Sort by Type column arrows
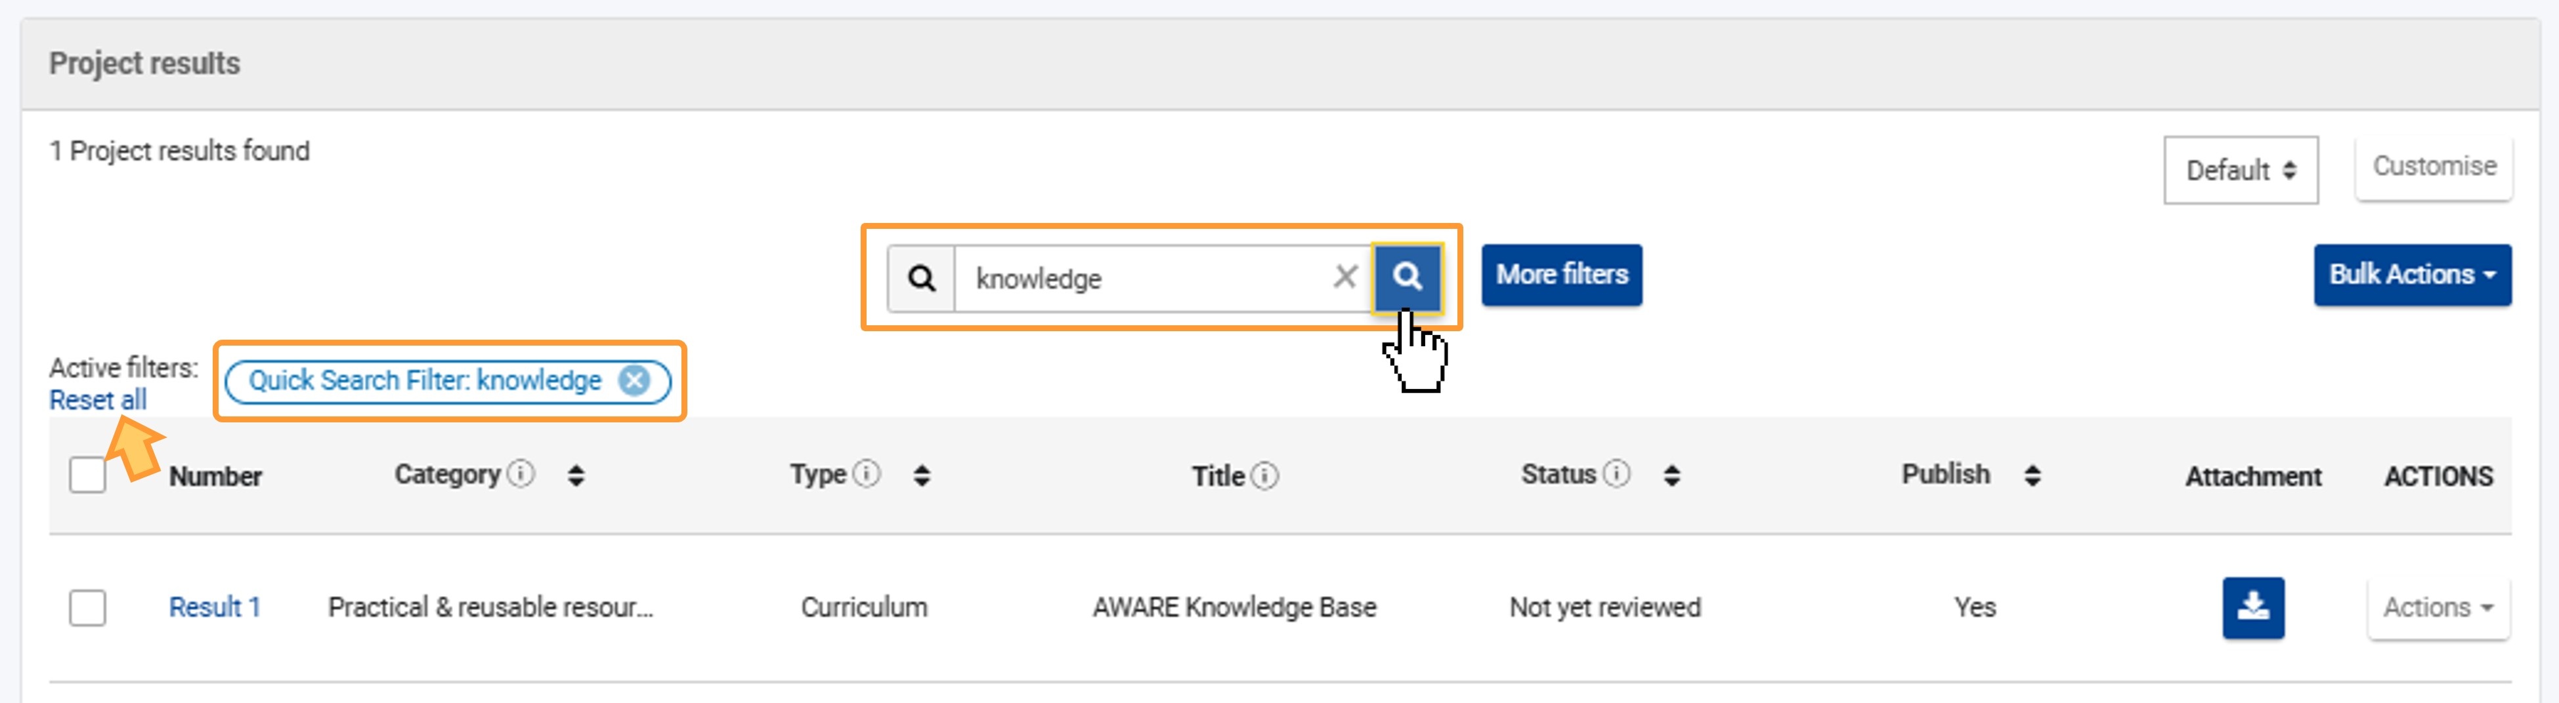Screen dimensions: 2559x703 [922, 475]
